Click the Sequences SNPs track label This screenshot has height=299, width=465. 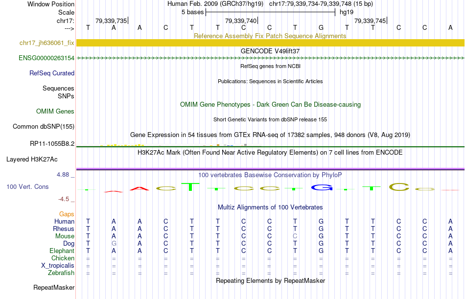(x=58, y=92)
